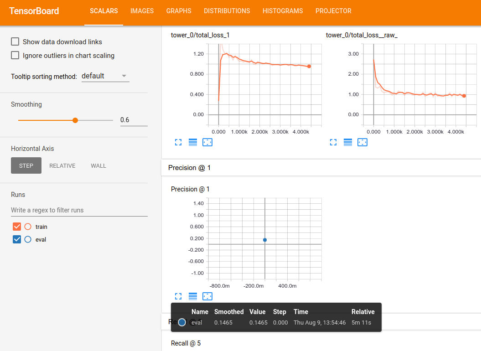The width and height of the screenshot is (481, 351).
Task: Switch to the IMAGES tab
Action: tap(142, 11)
